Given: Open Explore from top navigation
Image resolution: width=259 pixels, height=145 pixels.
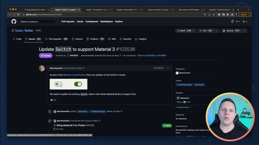Looking at the screenshot, I should [x=119, y=21].
